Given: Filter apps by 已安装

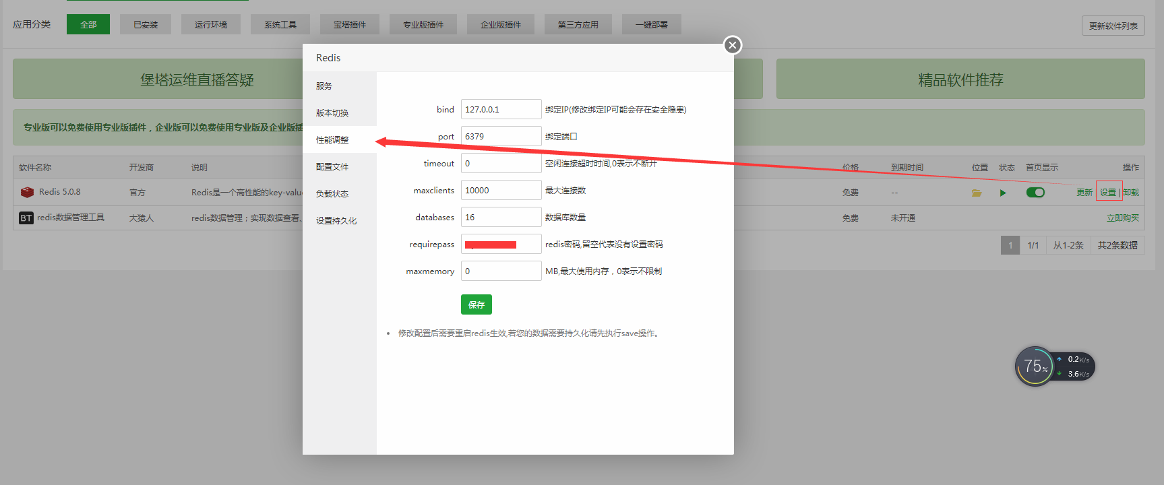Looking at the screenshot, I should pos(146,24).
